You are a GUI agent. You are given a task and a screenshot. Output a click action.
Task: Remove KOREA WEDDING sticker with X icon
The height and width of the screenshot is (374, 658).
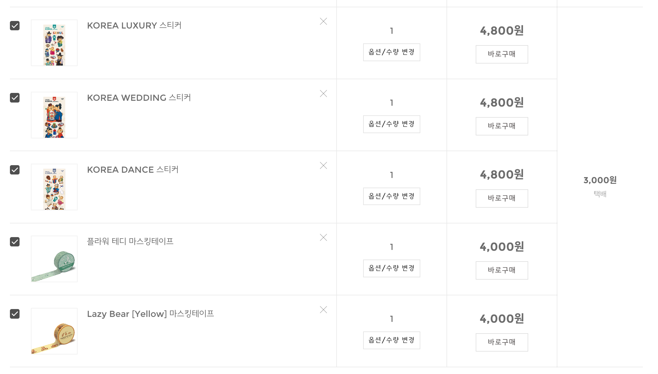pyautogui.click(x=323, y=93)
